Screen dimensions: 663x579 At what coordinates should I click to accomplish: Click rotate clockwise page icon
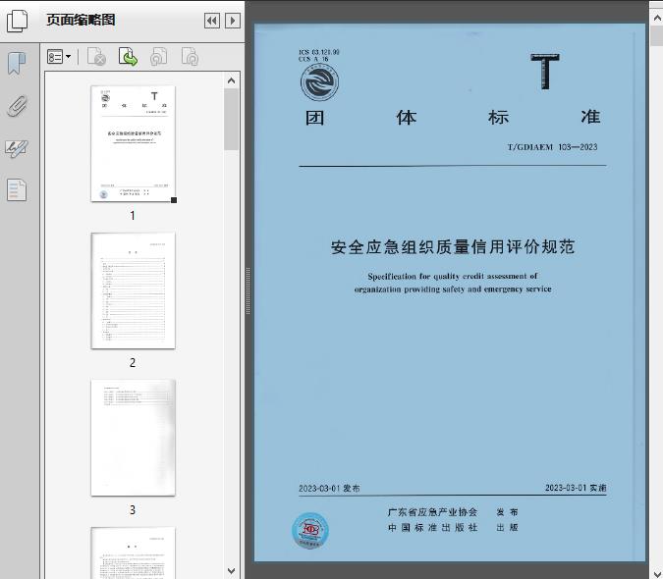pos(190,57)
